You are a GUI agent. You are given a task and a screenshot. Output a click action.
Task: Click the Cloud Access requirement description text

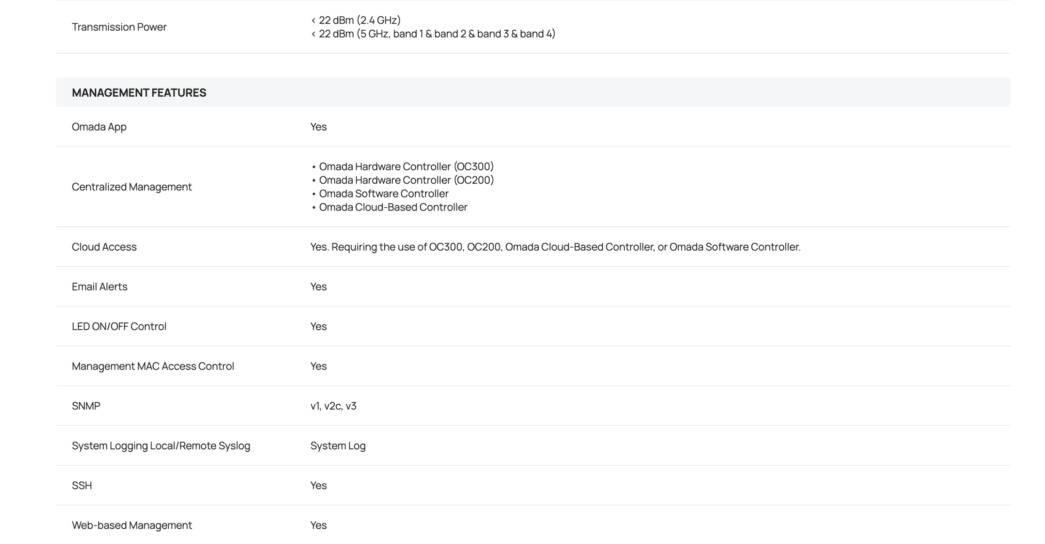tap(555, 247)
